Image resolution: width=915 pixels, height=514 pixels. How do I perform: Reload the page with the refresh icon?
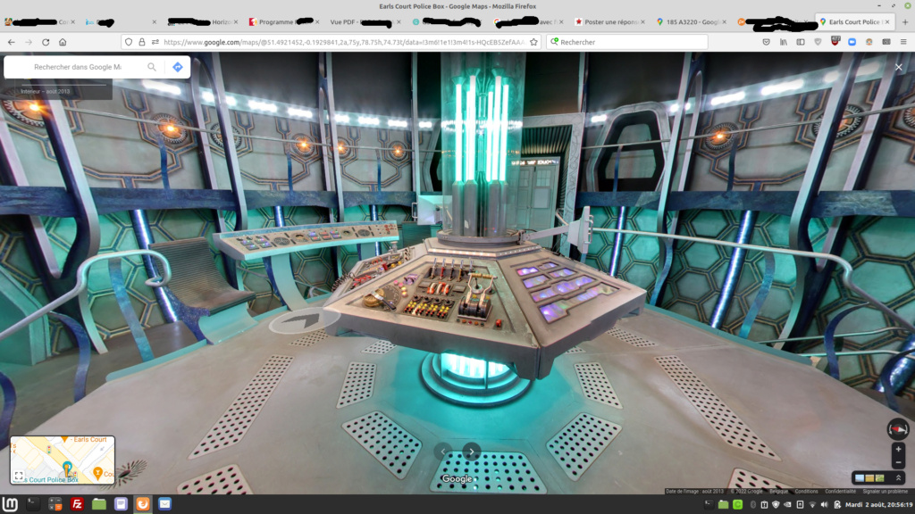tap(46, 42)
